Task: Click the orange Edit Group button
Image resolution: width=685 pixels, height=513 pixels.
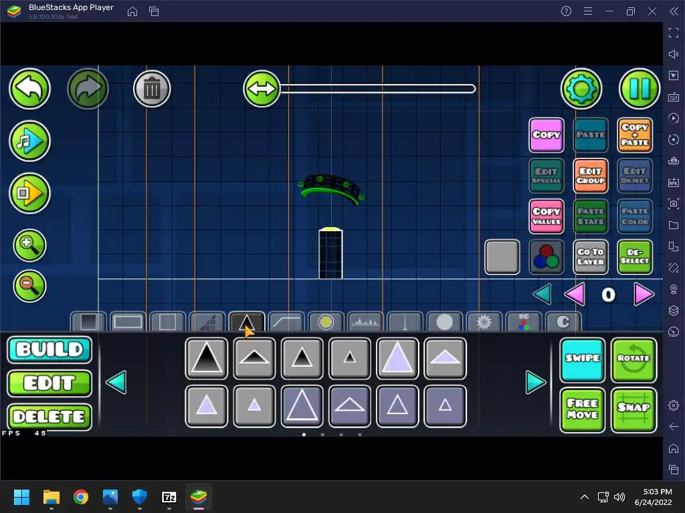Action: pyautogui.click(x=591, y=176)
